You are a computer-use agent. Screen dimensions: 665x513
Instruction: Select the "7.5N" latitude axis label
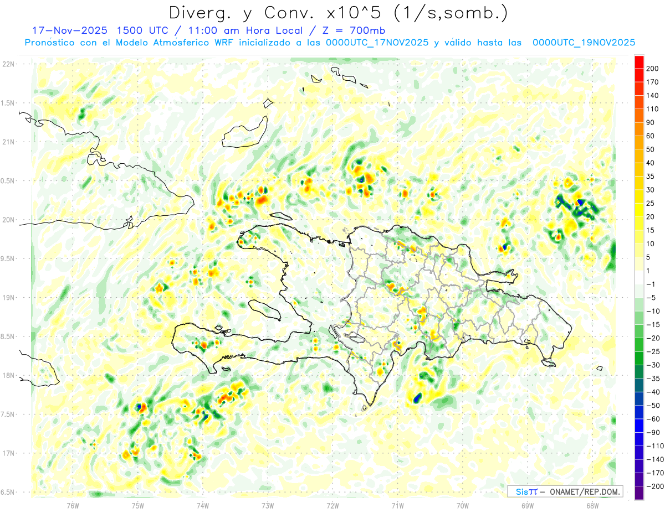click(8, 414)
